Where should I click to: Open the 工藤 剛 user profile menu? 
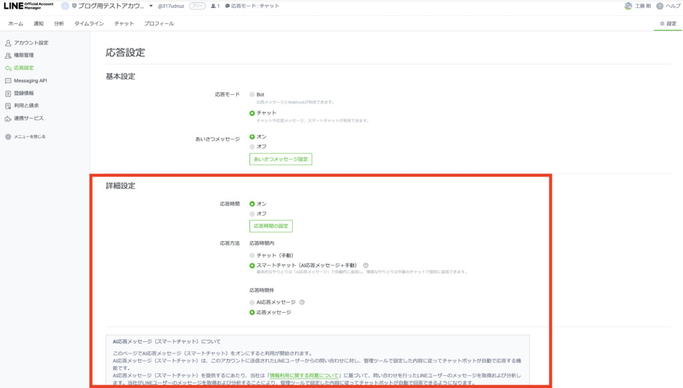pyautogui.click(x=638, y=6)
